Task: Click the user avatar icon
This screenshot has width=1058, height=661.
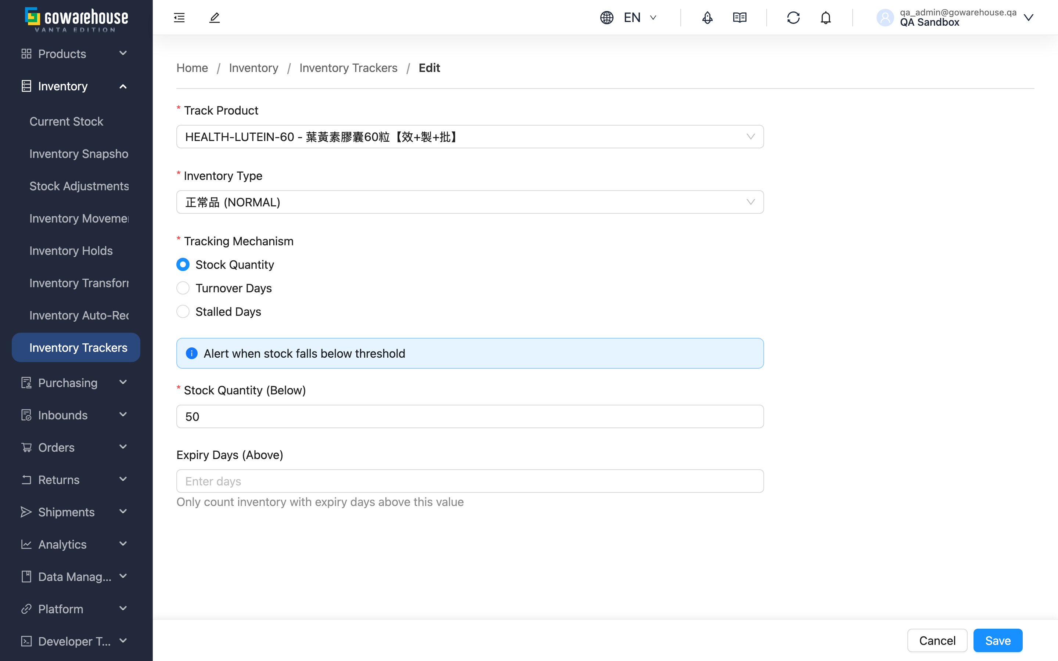Action: point(885,18)
